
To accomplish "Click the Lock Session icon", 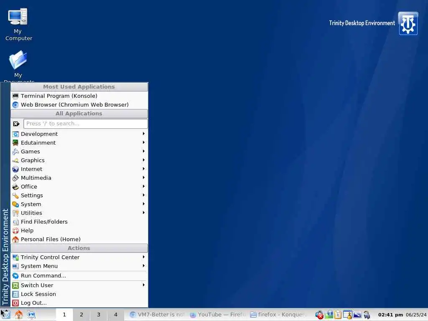I will [x=15, y=294].
